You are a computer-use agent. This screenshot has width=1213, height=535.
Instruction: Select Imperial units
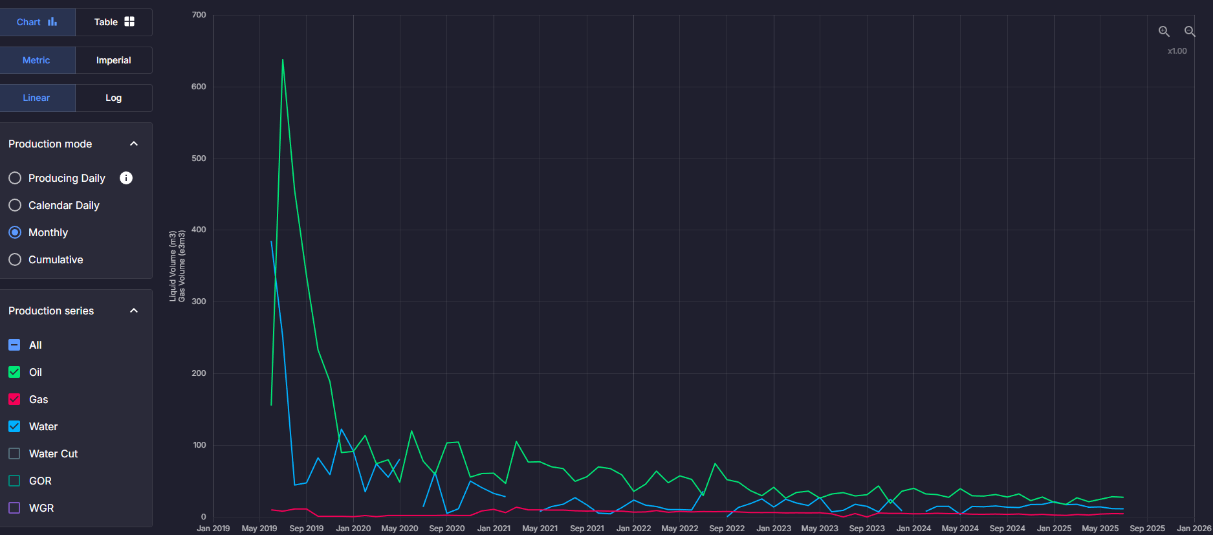(114, 60)
